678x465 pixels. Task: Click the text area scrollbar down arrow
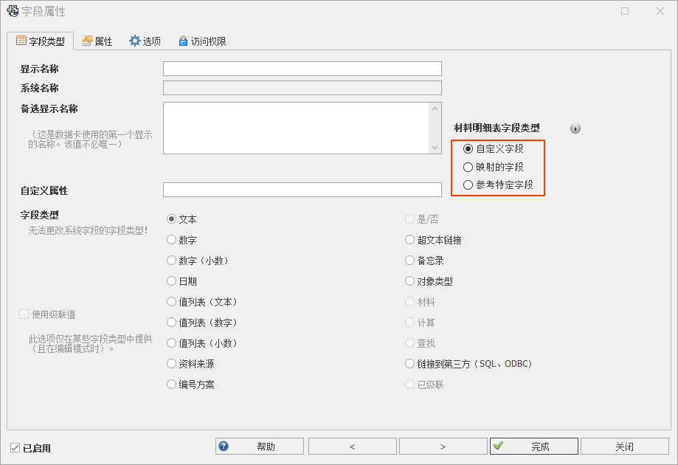tap(435, 148)
